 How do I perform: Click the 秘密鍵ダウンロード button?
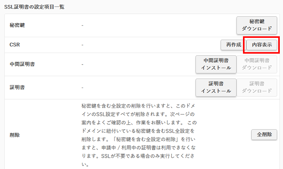tap(256, 25)
